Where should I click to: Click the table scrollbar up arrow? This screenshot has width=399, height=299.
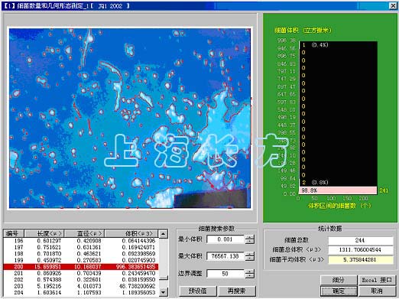point(163,234)
